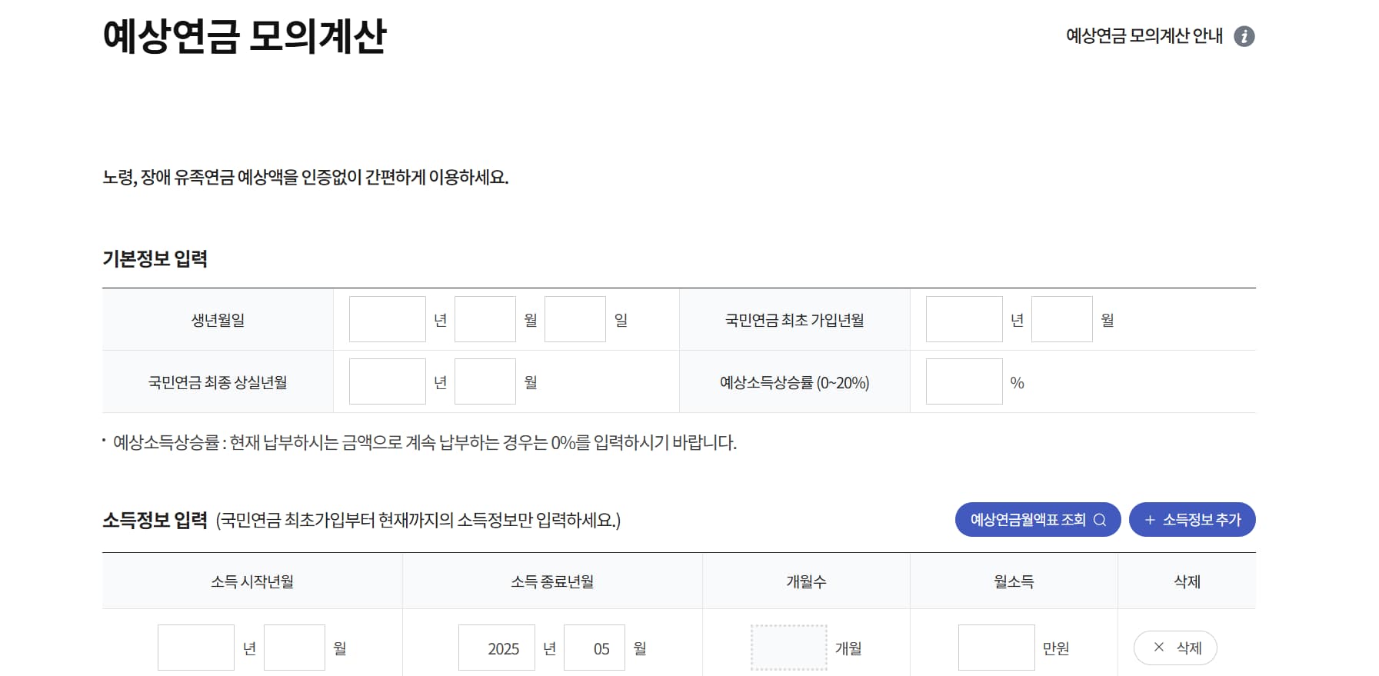Select the 2025 year field under 소득 종료년월
The width and height of the screenshot is (1379, 676).
coord(496,648)
